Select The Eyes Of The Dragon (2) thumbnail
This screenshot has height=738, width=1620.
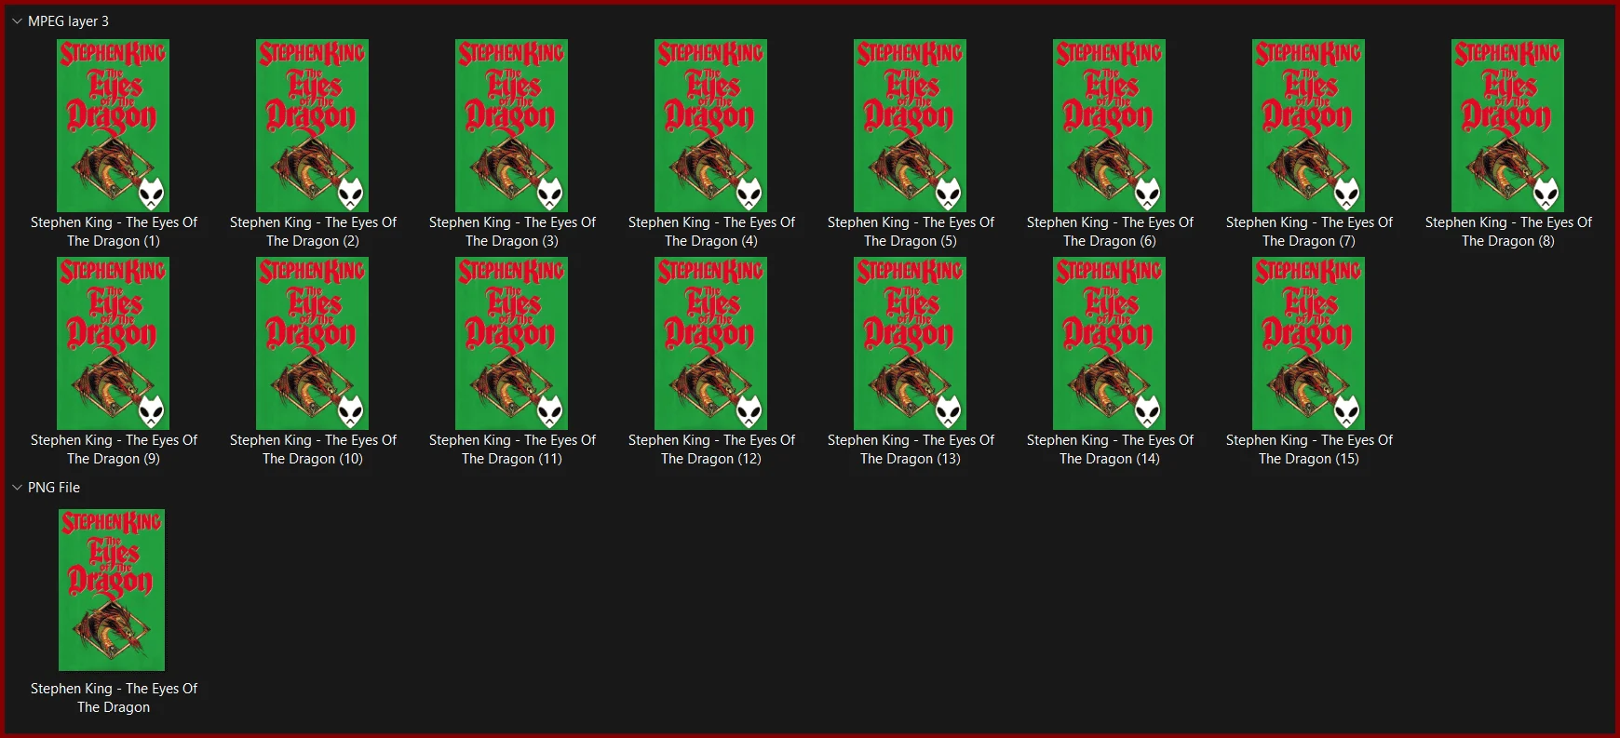pos(312,126)
